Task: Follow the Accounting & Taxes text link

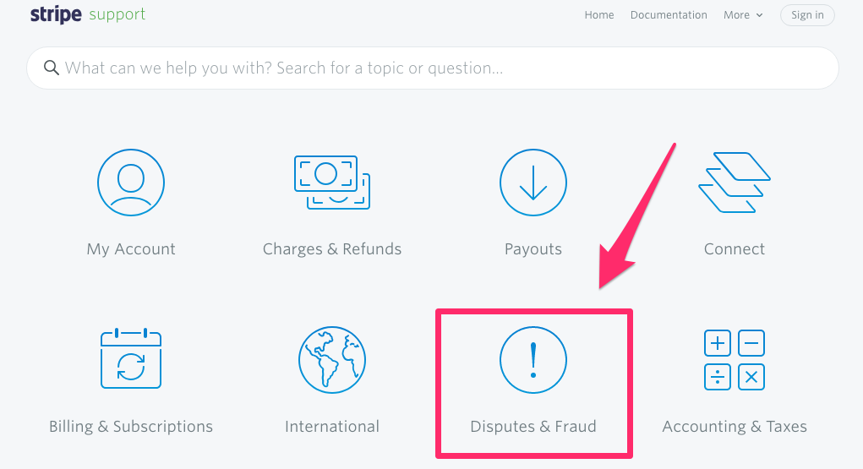Action: tap(735, 427)
